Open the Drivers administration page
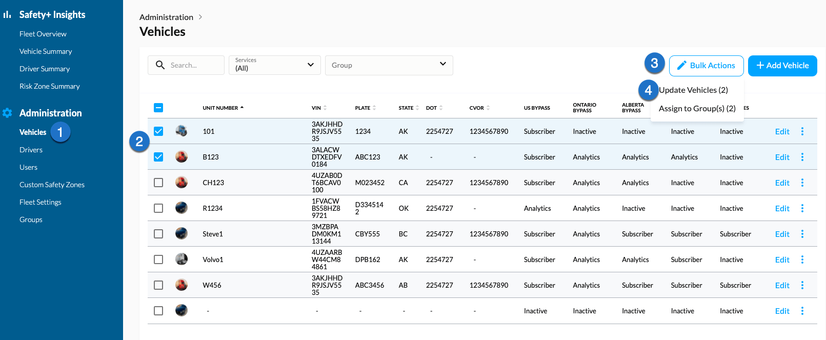 pos(31,150)
